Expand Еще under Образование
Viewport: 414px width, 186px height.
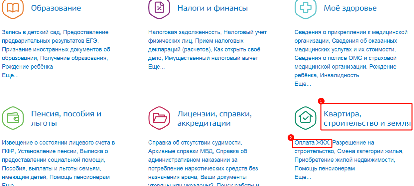(x=10, y=75)
